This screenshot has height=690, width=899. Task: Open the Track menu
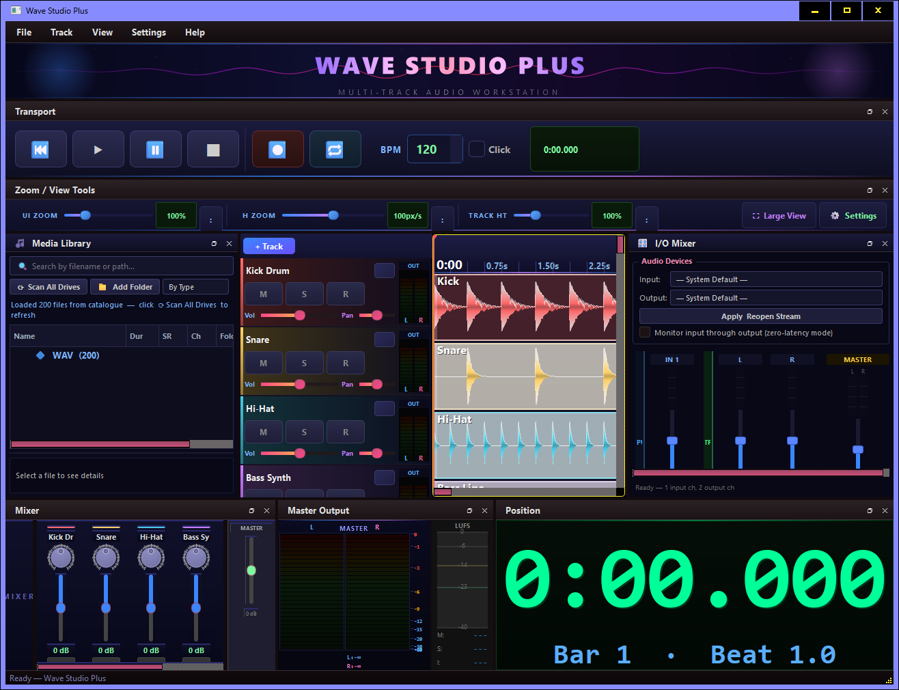(61, 32)
